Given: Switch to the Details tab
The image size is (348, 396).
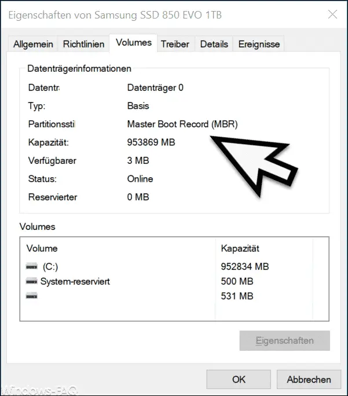Looking at the screenshot, I should pos(214,44).
